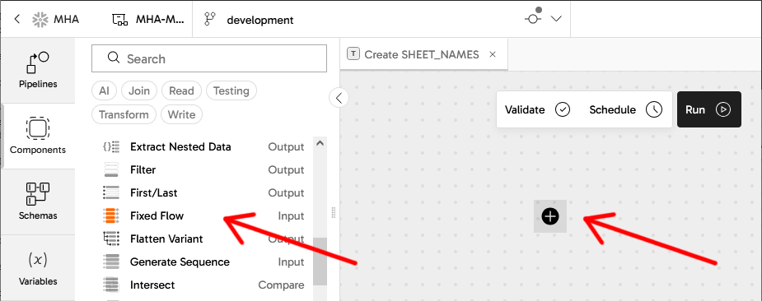Click the Filter component icon

[111, 170]
